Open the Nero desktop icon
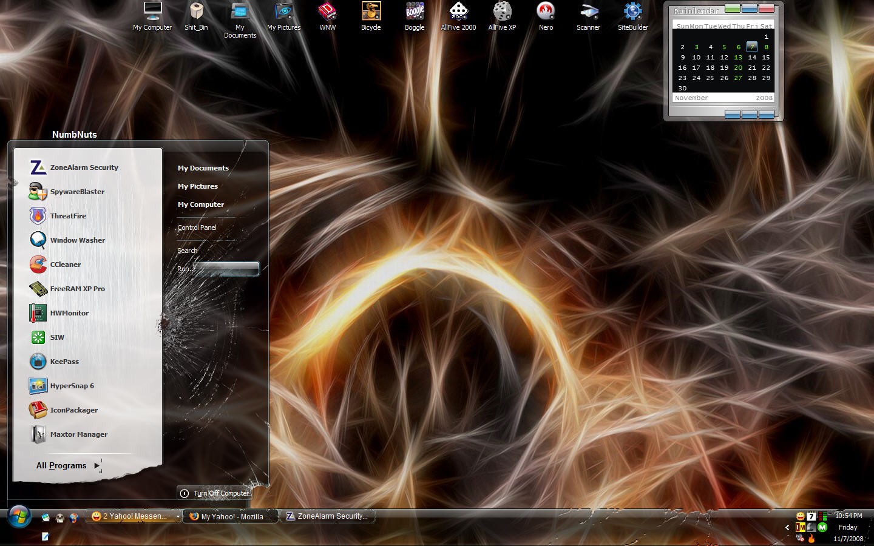This screenshot has width=874, height=546. tap(546, 16)
